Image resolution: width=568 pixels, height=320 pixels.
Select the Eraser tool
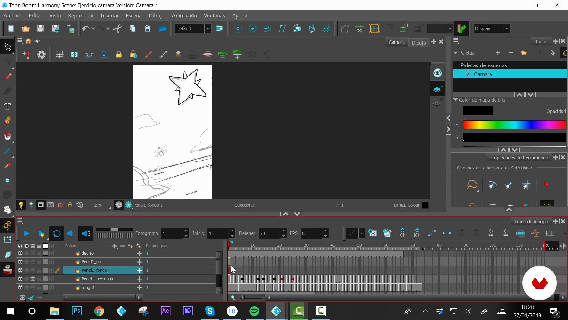point(7,121)
